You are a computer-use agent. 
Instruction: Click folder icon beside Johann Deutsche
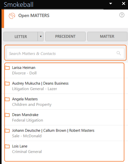coord(7,131)
